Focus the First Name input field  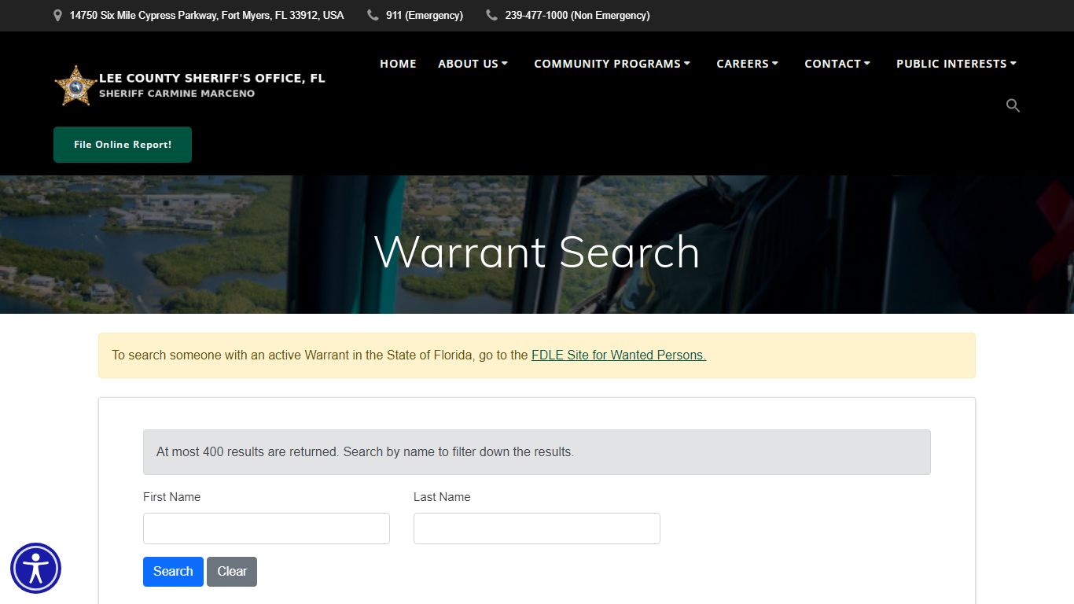coord(267,528)
